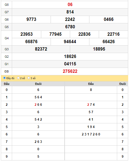Click the G2 result 18626
Image resolution: width=129 pixels, height=161 pixels.
(x=70, y=57)
